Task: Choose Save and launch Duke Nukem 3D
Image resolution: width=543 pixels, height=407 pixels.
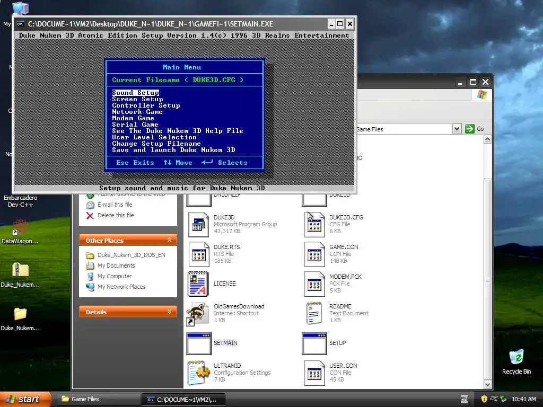Action: 173,150
